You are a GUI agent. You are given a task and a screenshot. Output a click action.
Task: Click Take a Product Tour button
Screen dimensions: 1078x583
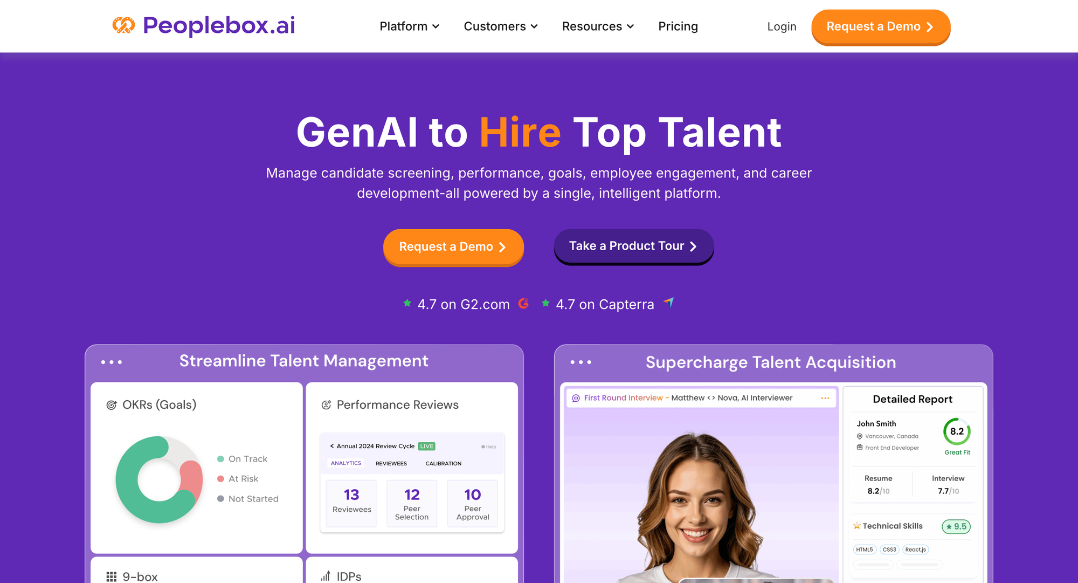pyautogui.click(x=634, y=246)
